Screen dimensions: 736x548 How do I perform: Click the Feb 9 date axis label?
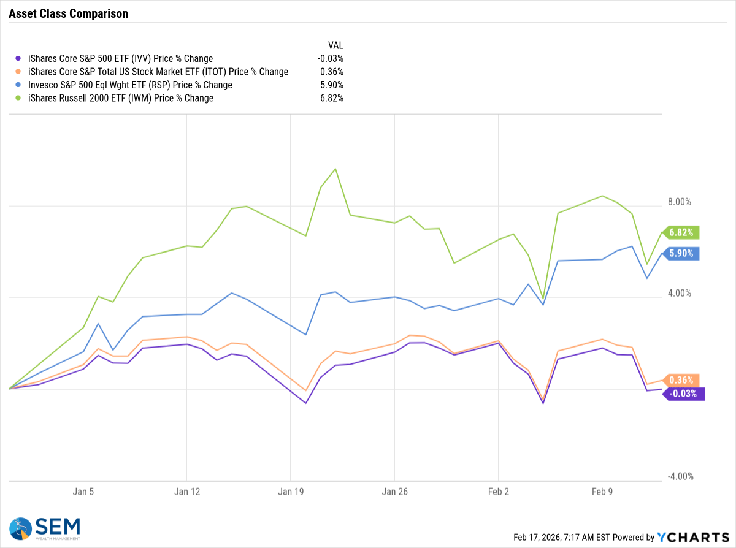602,491
